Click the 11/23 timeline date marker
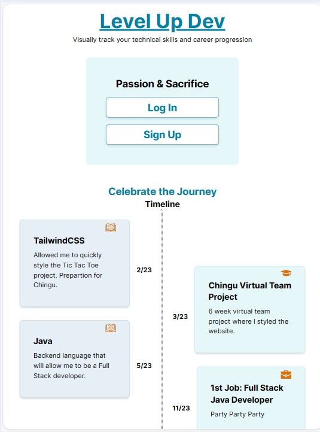This screenshot has width=320, height=432. [x=181, y=408]
